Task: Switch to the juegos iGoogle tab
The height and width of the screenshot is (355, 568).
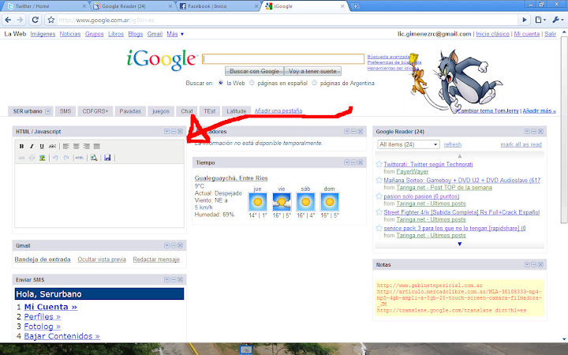Action: 161,111
